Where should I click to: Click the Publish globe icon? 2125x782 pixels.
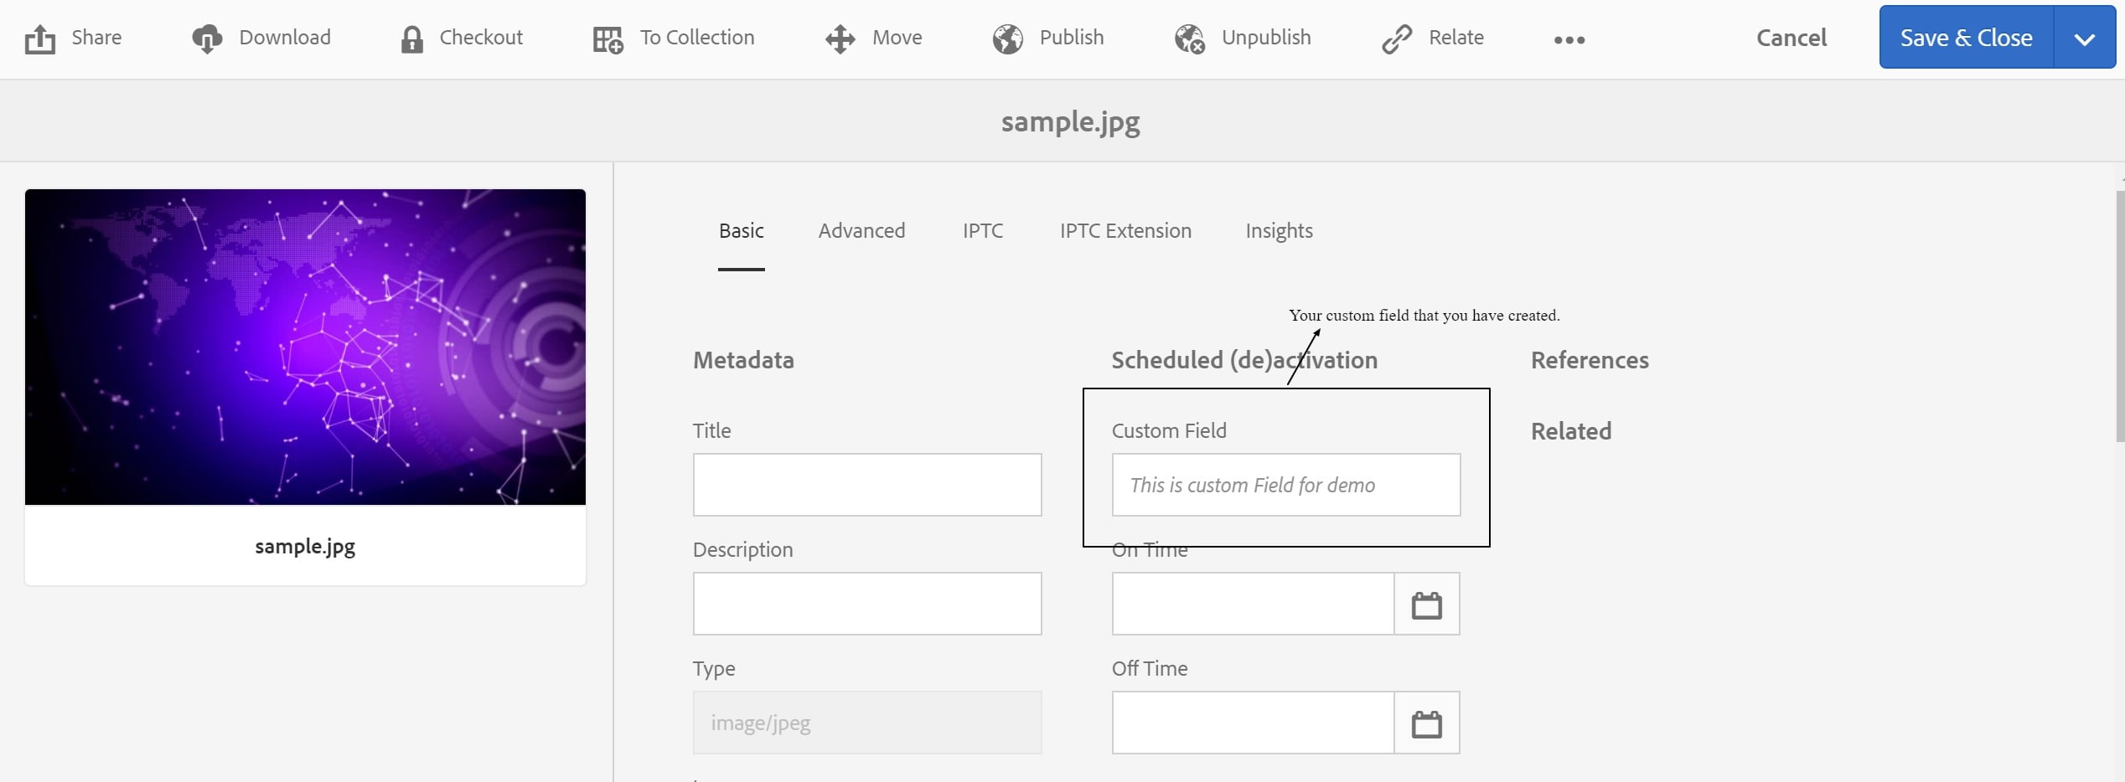(x=1008, y=39)
